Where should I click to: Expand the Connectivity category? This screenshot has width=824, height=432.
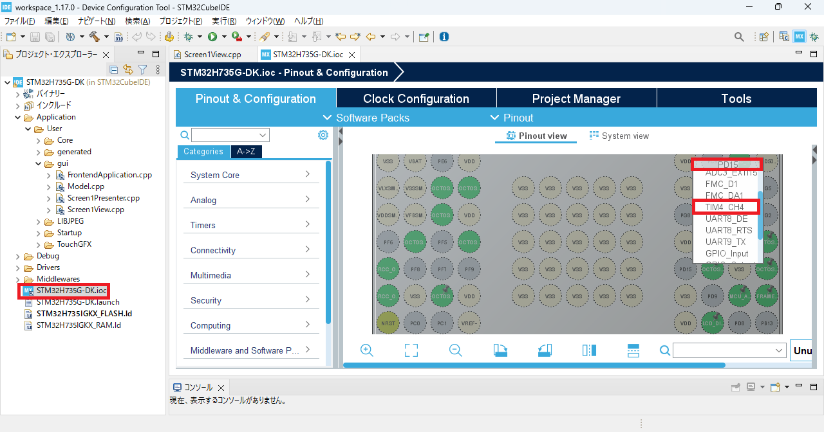250,250
